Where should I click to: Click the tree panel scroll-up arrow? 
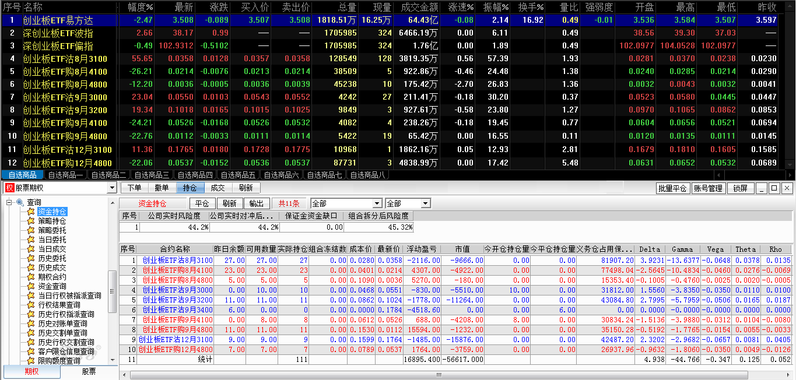click(113, 202)
